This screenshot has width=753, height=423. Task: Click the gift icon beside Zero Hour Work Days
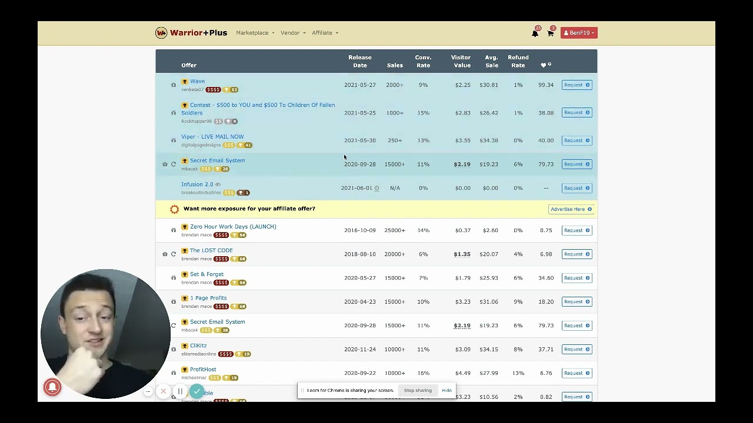pos(174,230)
